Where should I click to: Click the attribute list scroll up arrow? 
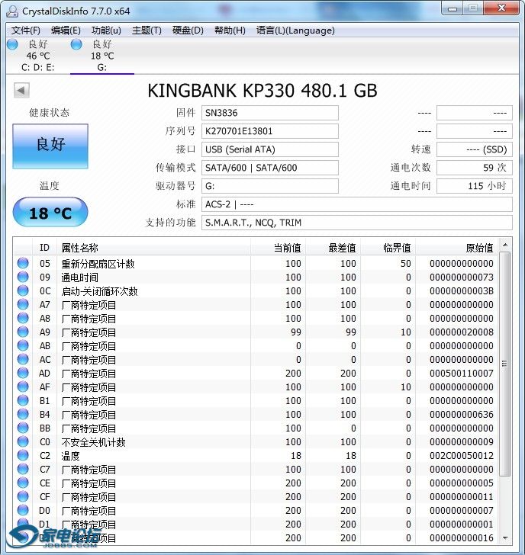[505, 245]
